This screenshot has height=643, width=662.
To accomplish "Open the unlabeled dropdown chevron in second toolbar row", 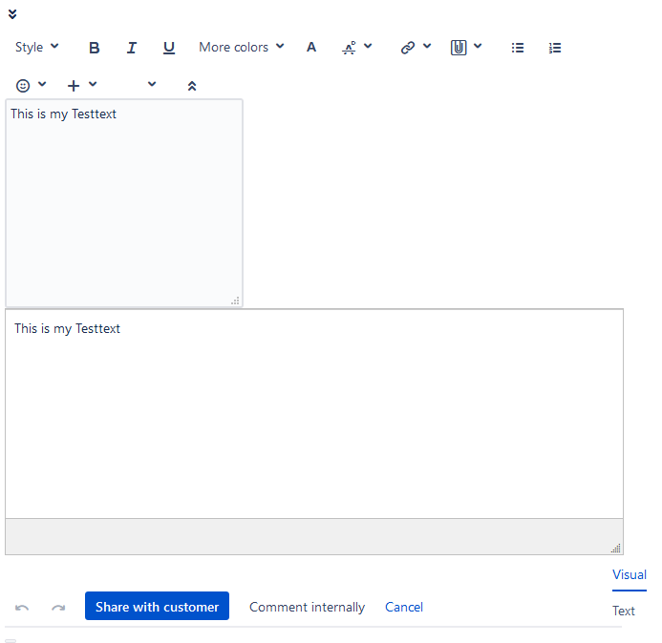I will (152, 84).
